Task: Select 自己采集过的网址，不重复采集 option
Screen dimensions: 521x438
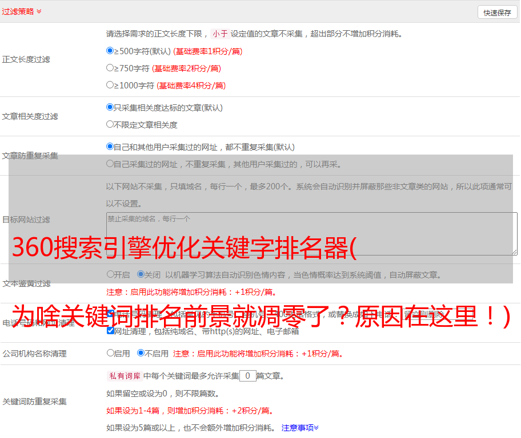Action: coord(110,163)
